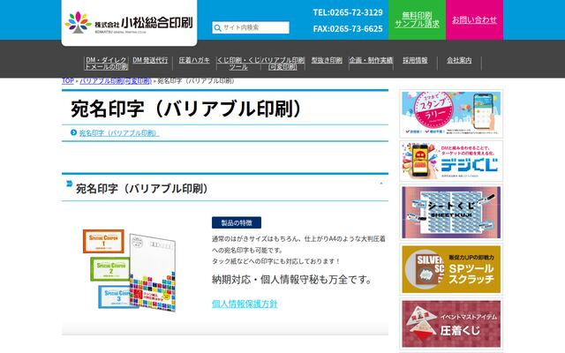Open the スタンプラリー sidebar banner
Image resolution: width=565 pixels, height=353 pixels.
(x=451, y=114)
